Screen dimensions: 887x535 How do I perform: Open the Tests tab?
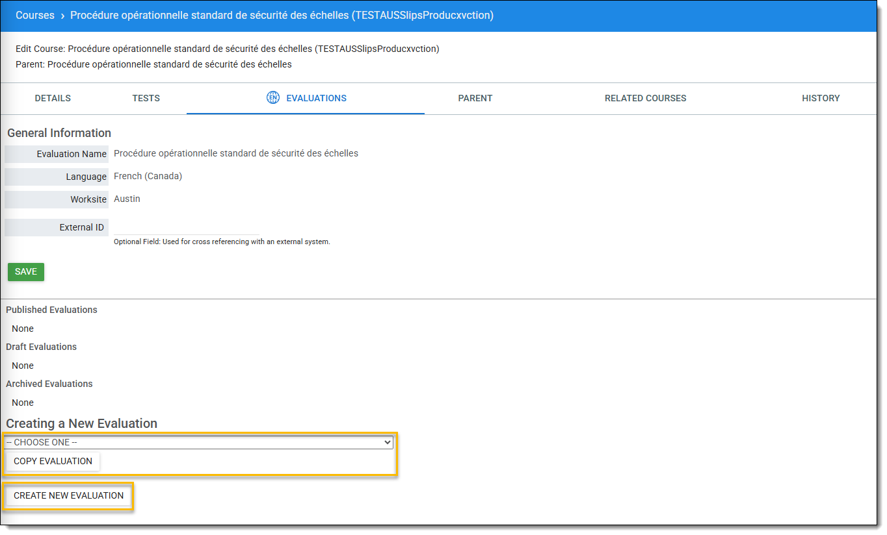click(146, 99)
